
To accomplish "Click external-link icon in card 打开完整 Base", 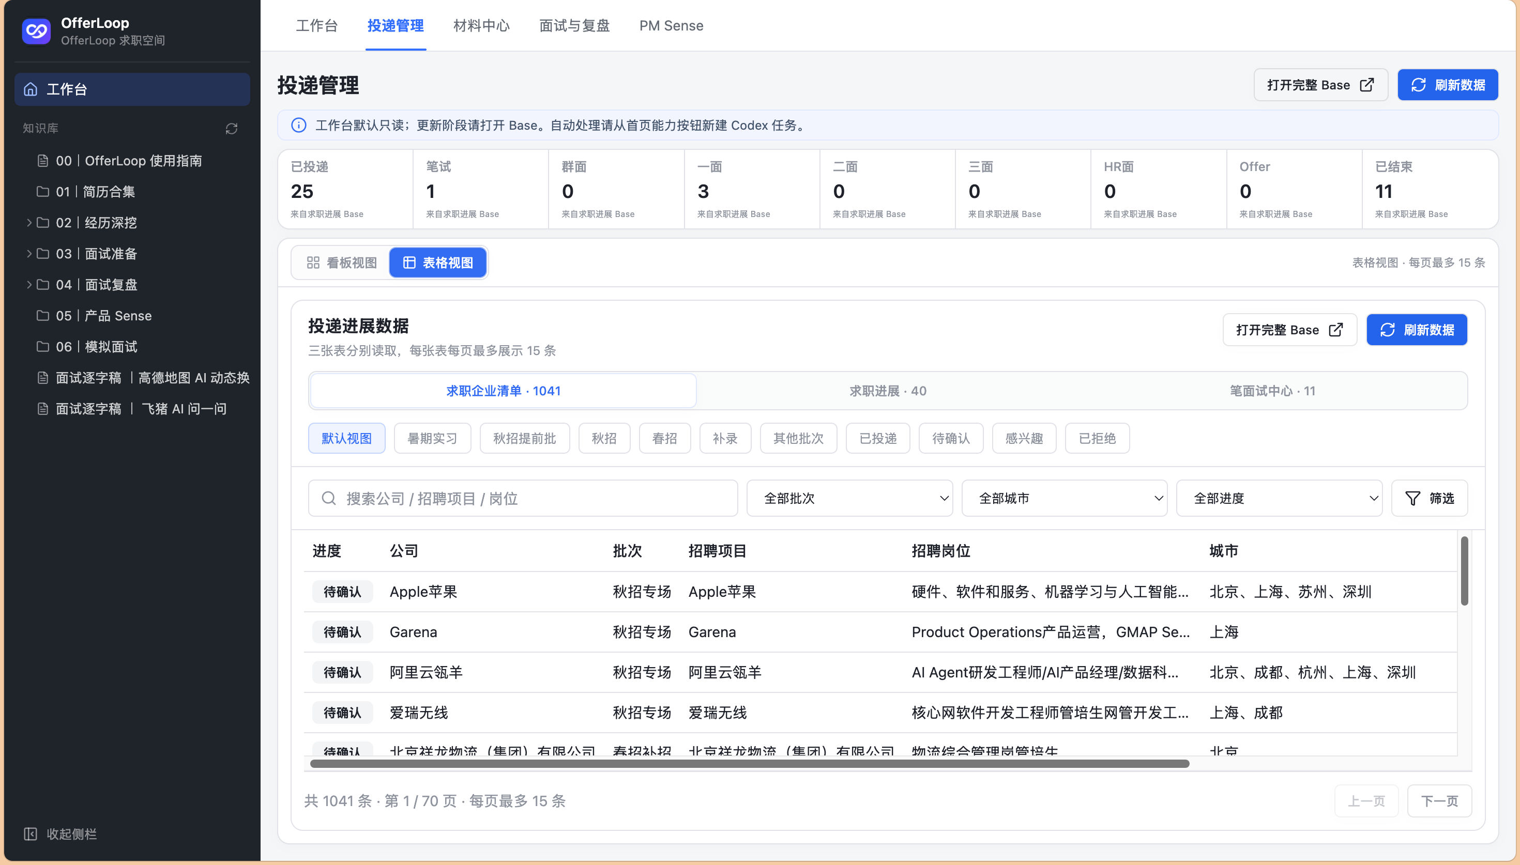I will (1336, 330).
